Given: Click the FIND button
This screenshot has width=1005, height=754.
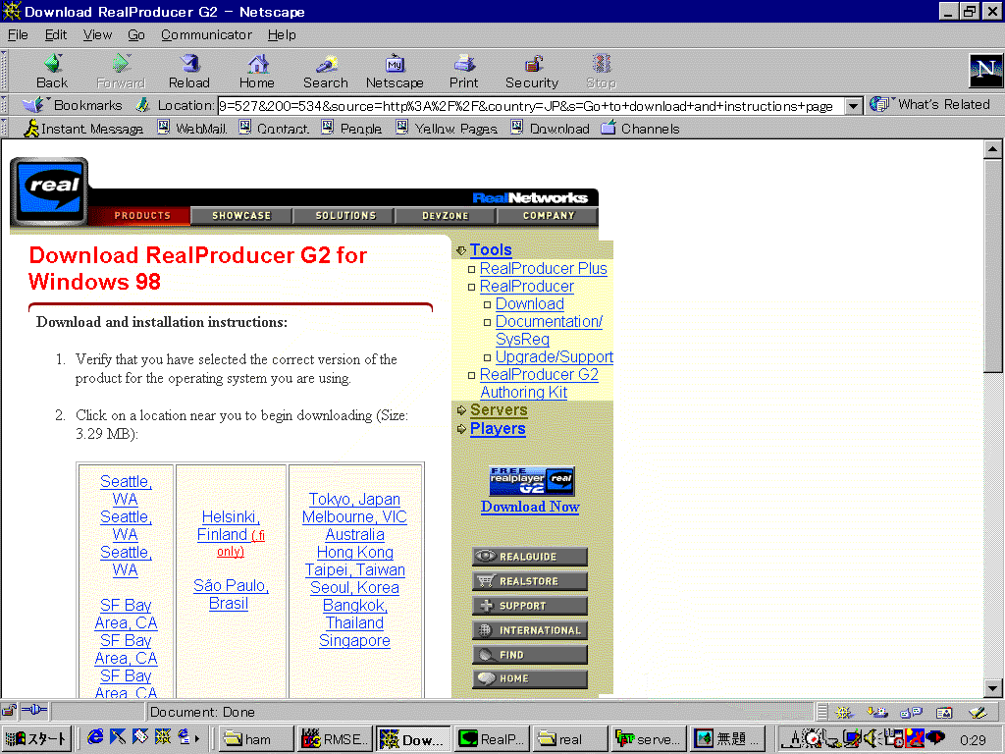Looking at the screenshot, I should click(529, 655).
